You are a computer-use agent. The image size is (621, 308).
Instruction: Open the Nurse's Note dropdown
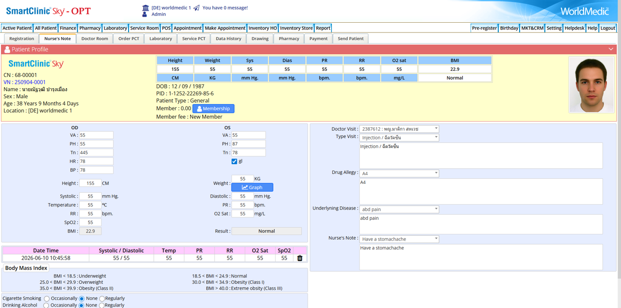click(399, 239)
